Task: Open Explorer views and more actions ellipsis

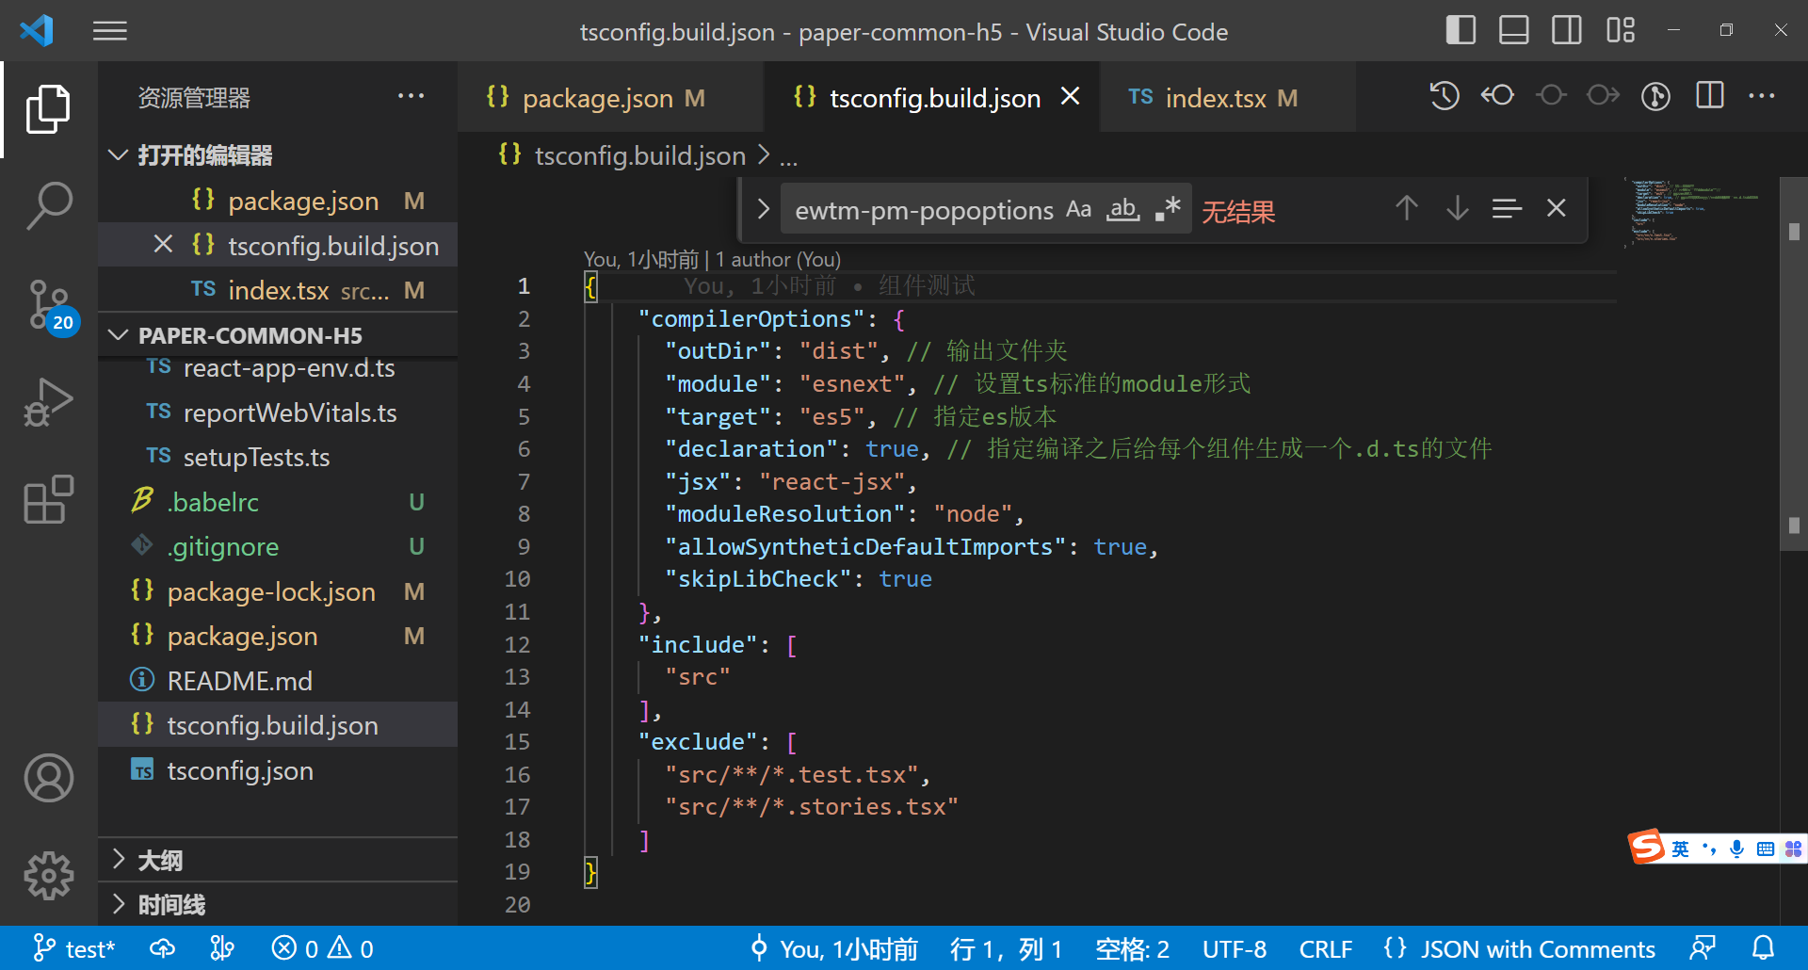Action: coord(411,96)
